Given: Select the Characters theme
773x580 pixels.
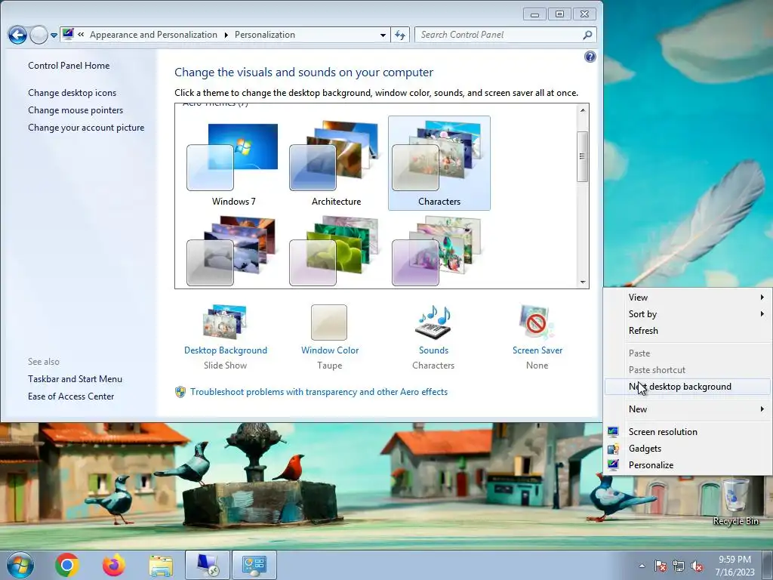Looking at the screenshot, I should click(439, 163).
